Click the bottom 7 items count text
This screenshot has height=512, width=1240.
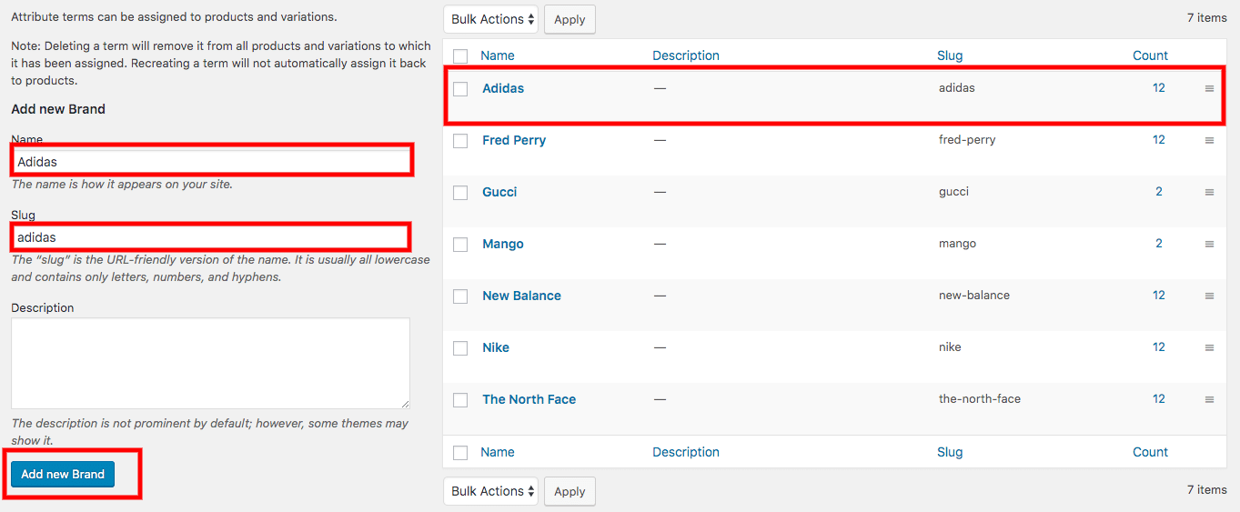click(x=1206, y=489)
